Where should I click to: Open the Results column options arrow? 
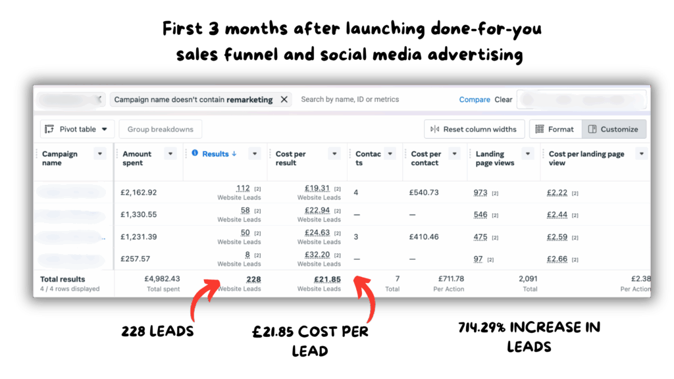pos(255,154)
